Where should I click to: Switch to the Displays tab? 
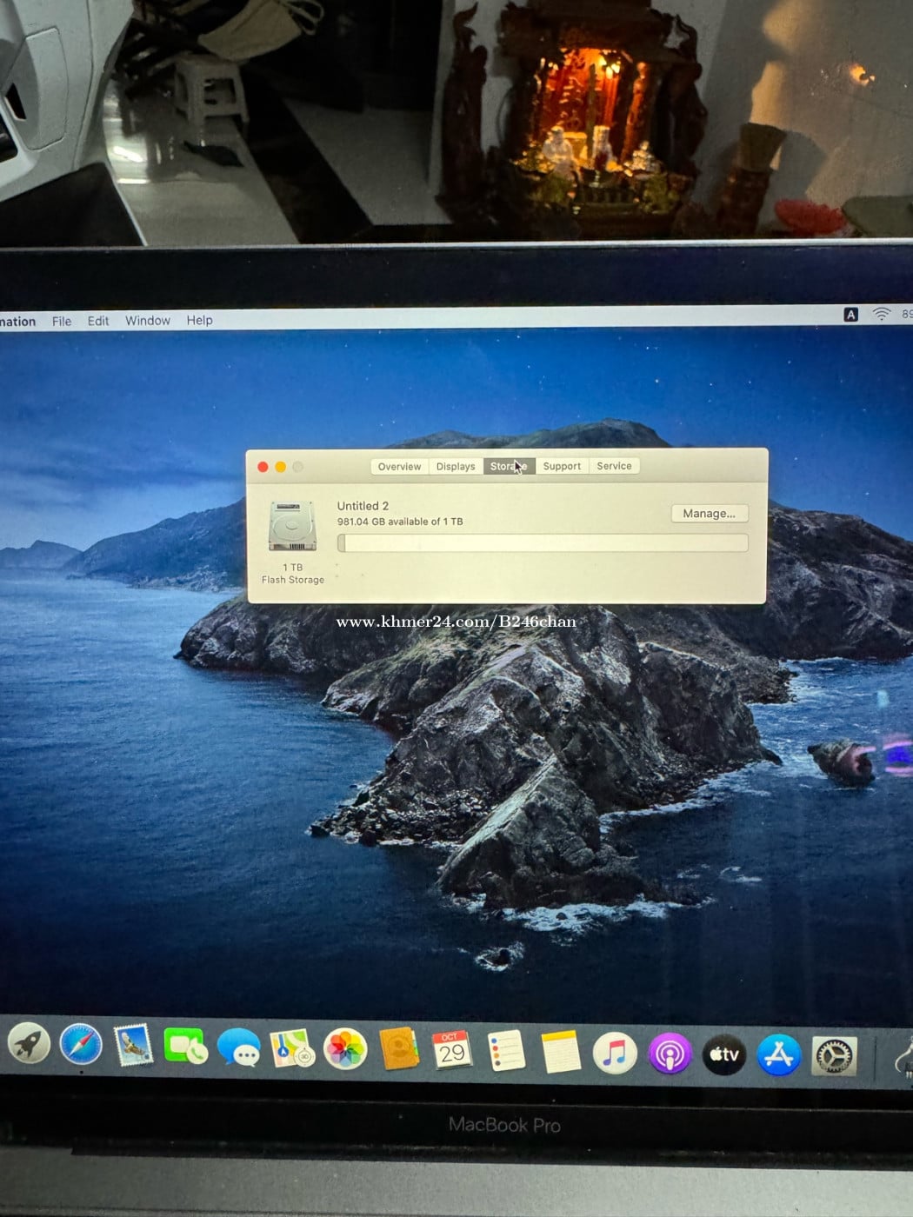[x=456, y=467]
